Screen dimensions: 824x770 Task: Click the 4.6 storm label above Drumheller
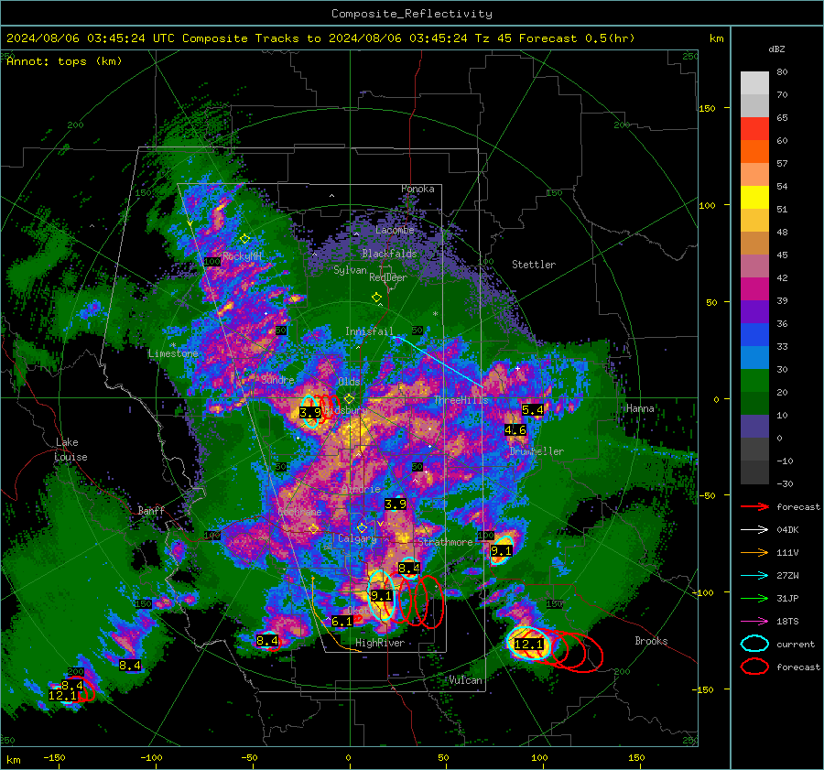515,430
